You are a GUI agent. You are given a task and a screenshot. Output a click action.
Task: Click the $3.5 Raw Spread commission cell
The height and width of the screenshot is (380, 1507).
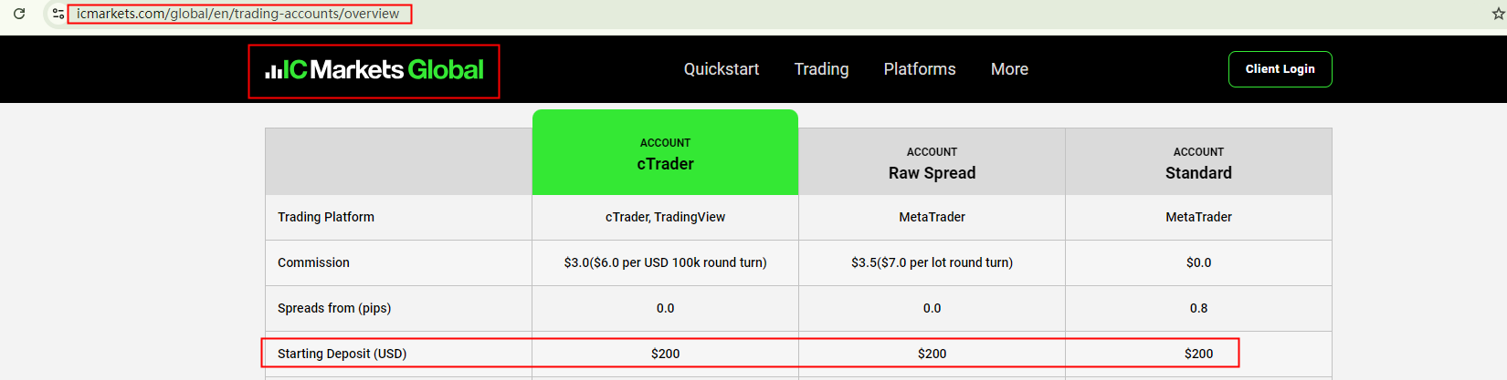[932, 262]
